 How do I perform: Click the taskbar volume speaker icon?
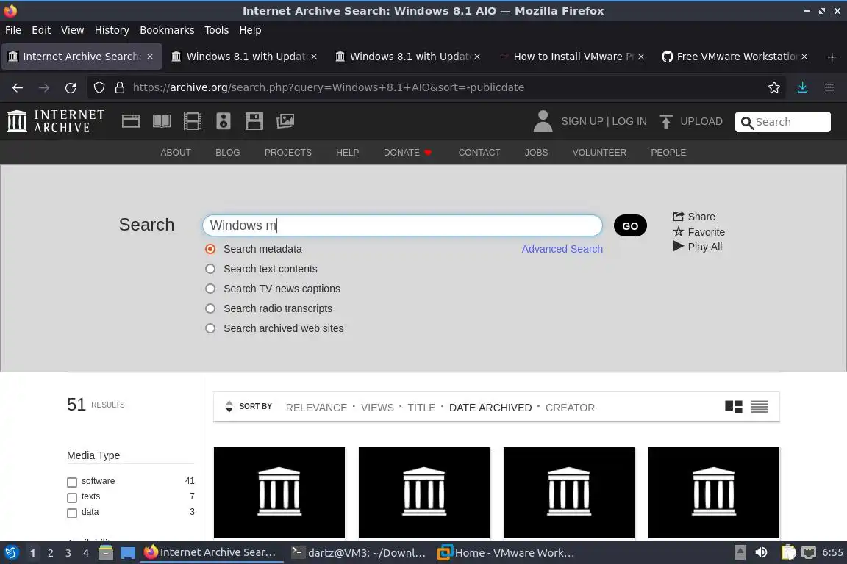coord(761,553)
